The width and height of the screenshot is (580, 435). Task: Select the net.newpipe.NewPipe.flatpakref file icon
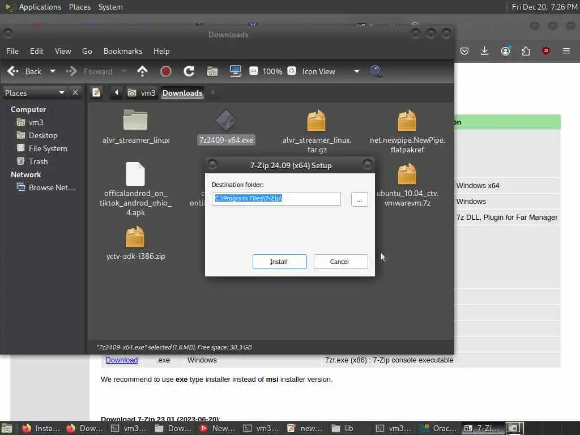(x=407, y=121)
